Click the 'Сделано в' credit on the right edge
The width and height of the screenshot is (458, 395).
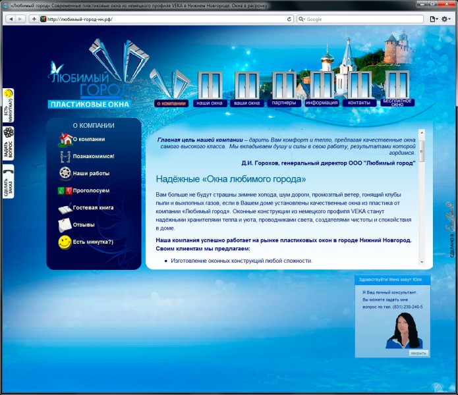(451, 230)
